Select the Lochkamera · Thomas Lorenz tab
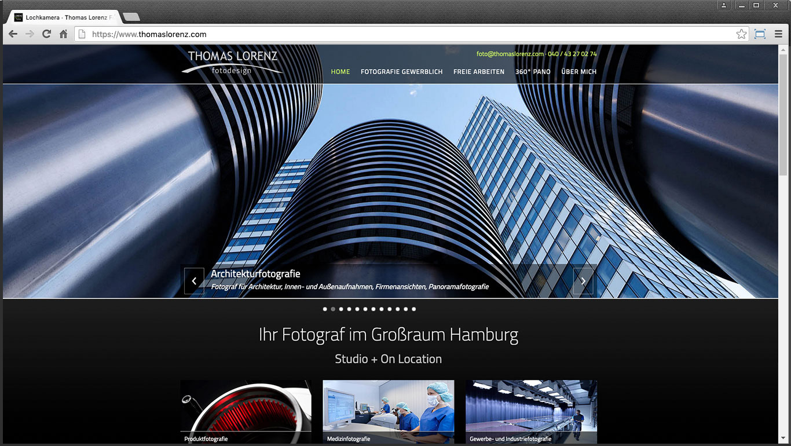Screen dimensions: 791x446 click(x=63, y=17)
